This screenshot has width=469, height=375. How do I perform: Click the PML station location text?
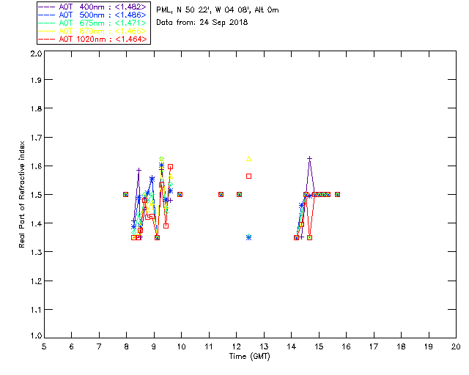(218, 10)
